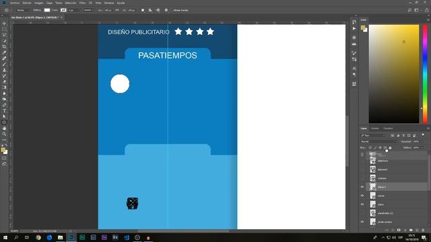Select the Clone Stamp tool
Screen dimensions: 431x242
click(4, 70)
